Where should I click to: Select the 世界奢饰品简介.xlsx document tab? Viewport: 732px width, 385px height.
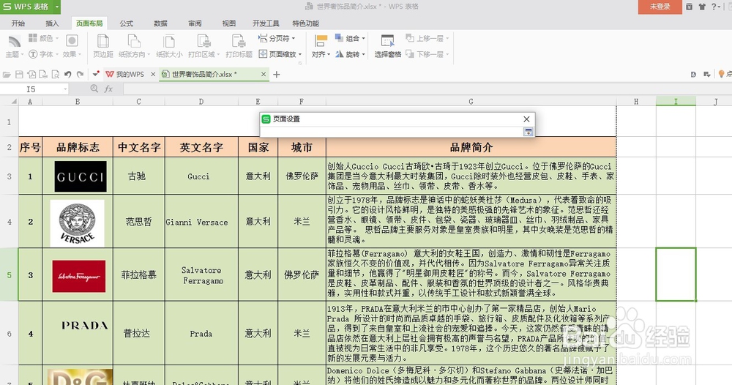tap(204, 74)
